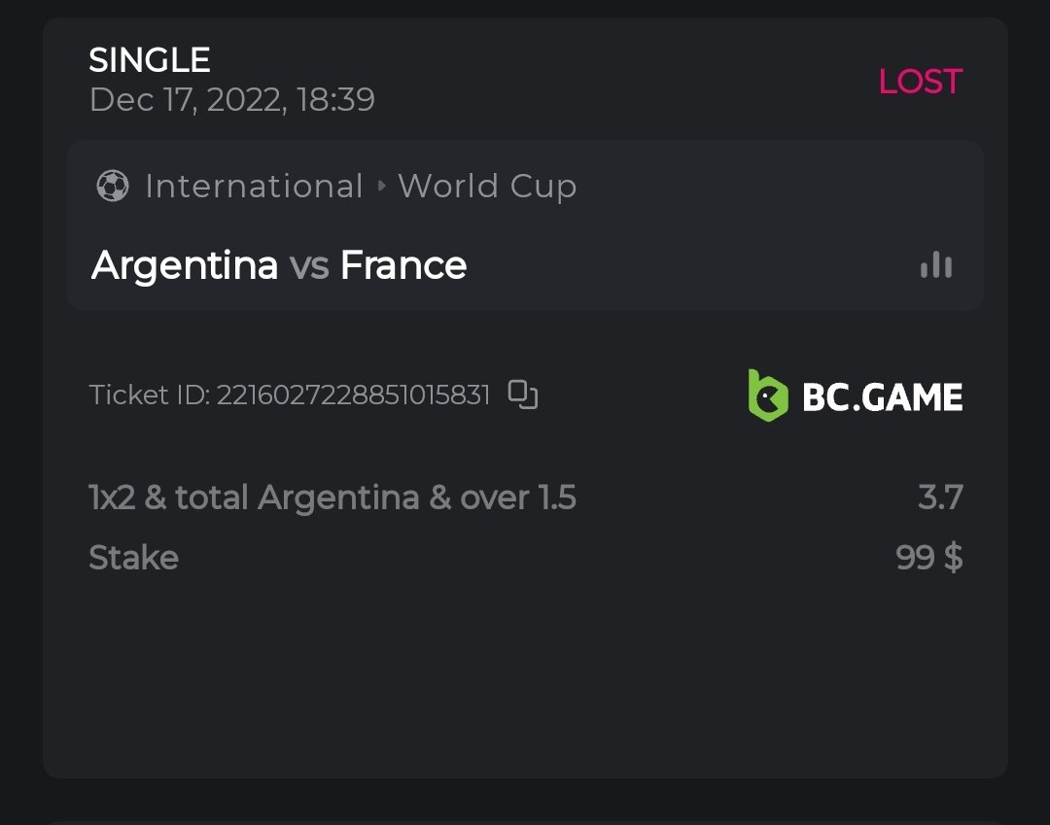1050x825 pixels.
Task: Click the green BC.GAME logo icon
Action: [767, 395]
